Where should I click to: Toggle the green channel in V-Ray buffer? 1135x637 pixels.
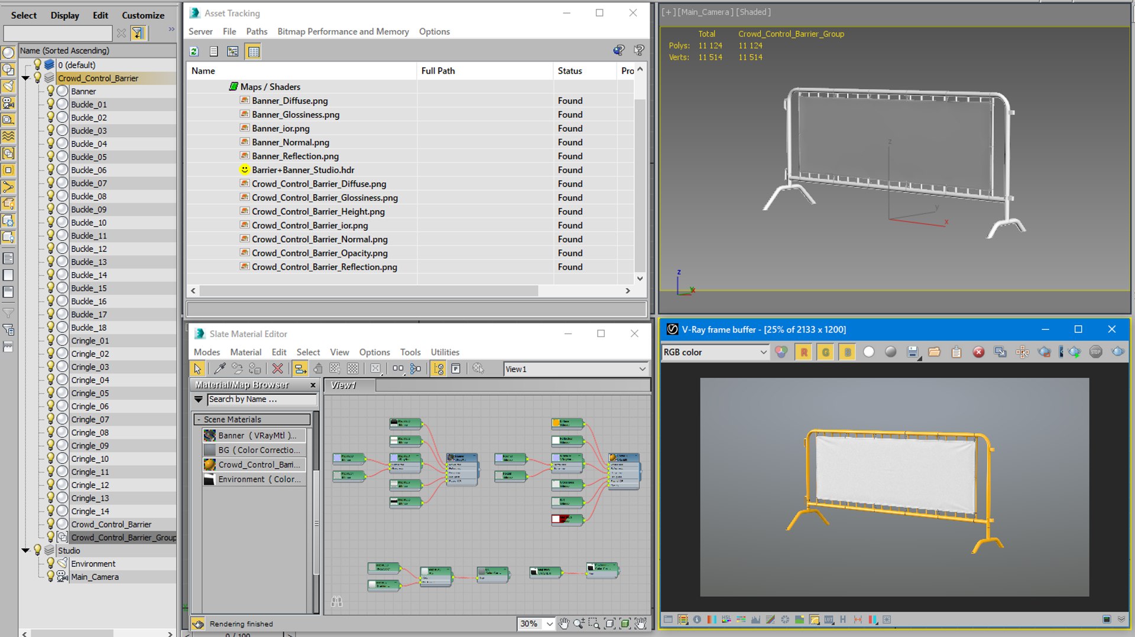(x=825, y=352)
